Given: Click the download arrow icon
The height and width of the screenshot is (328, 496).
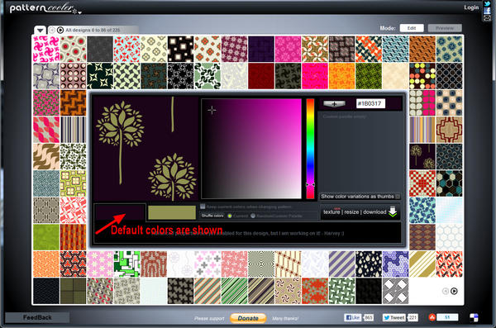Looking at the screenshot, I should 393,212.
